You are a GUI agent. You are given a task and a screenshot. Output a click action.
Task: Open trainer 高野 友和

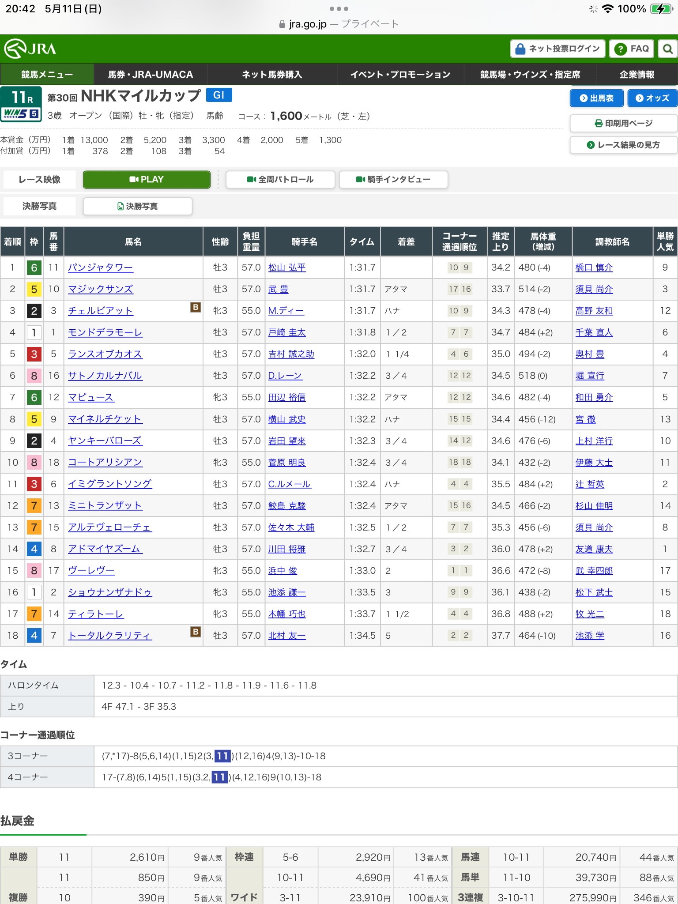pyautogui.click(x=594, y=311)
